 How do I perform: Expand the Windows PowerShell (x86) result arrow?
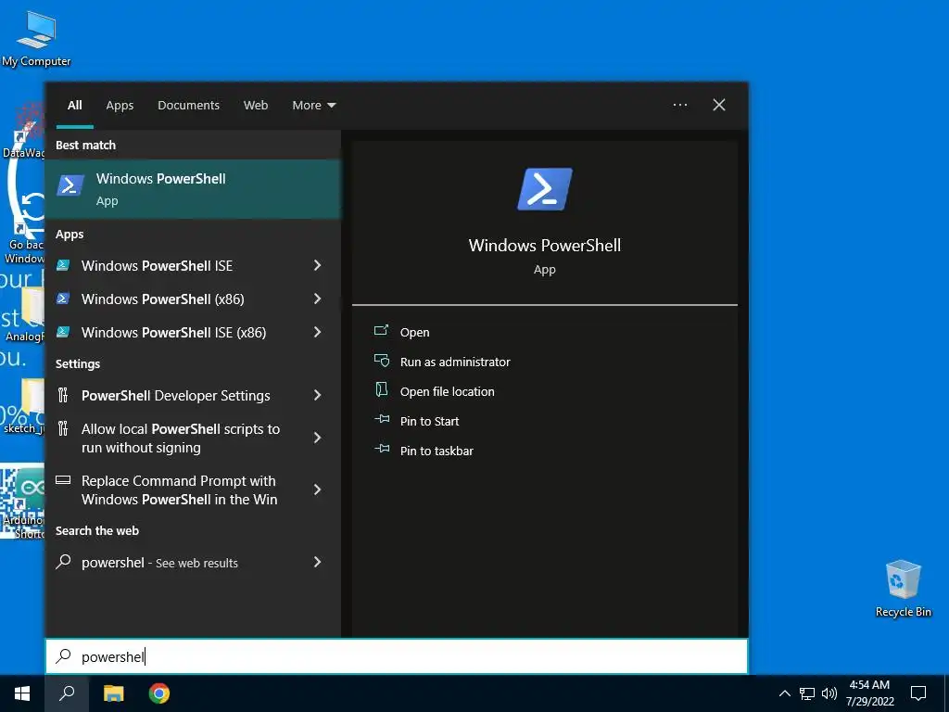click(317, 299)
